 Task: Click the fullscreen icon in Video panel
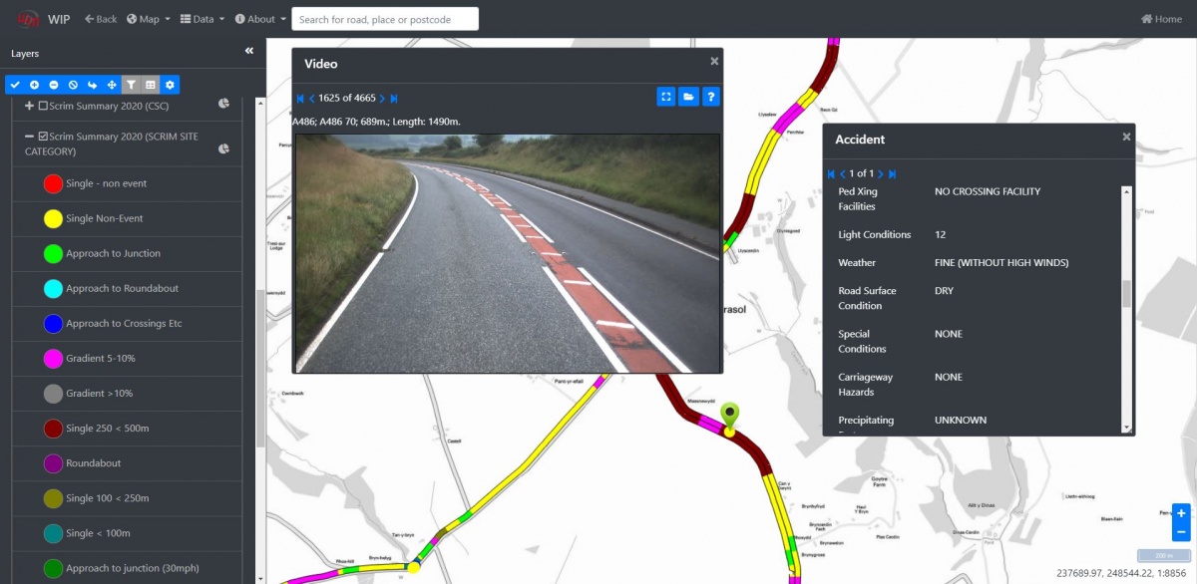666,97
